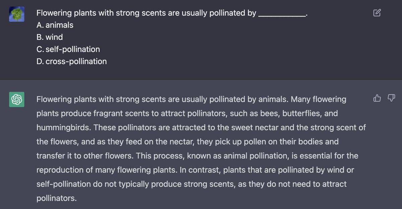402x209 pixels.
Task: Click the thumbs up icon
Action: pyautogui.click(x=377, y=98)
